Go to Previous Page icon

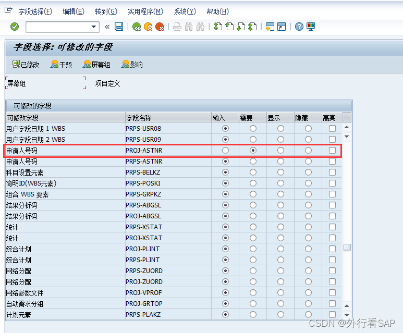(x=229, y=27)
